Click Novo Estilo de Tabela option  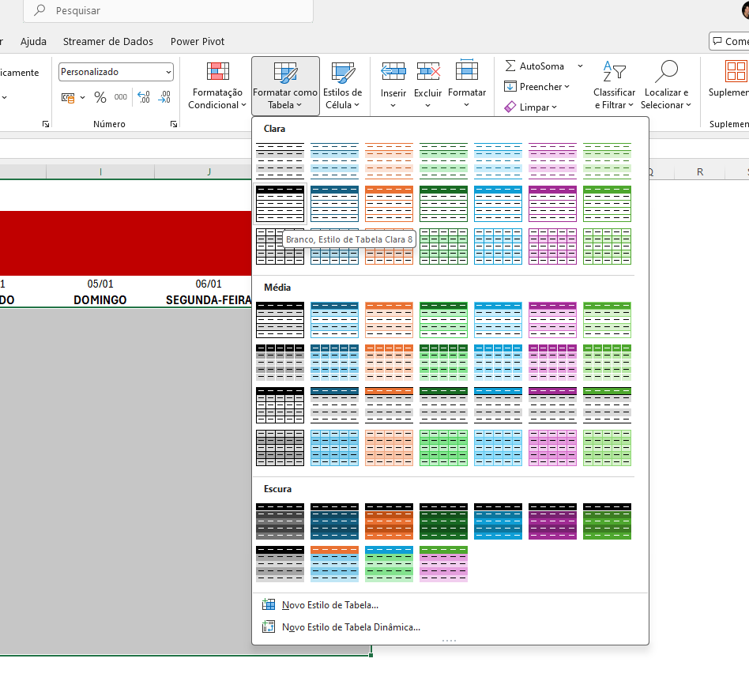coord(329,605)
